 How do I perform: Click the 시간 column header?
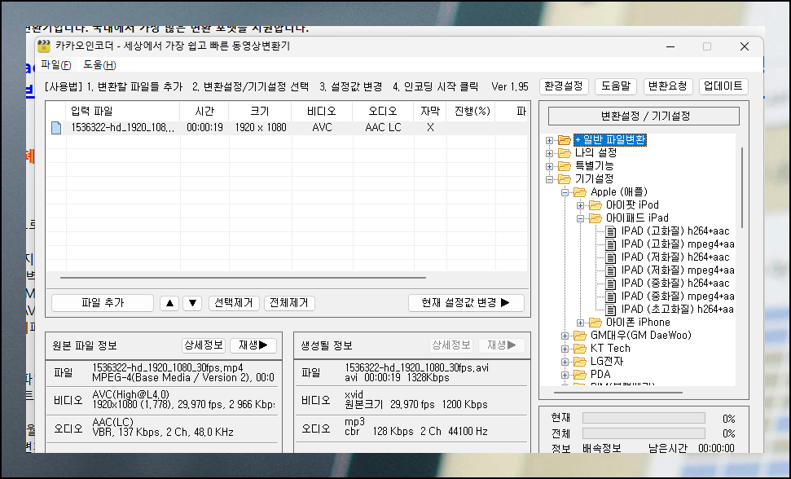click(204, 112)
